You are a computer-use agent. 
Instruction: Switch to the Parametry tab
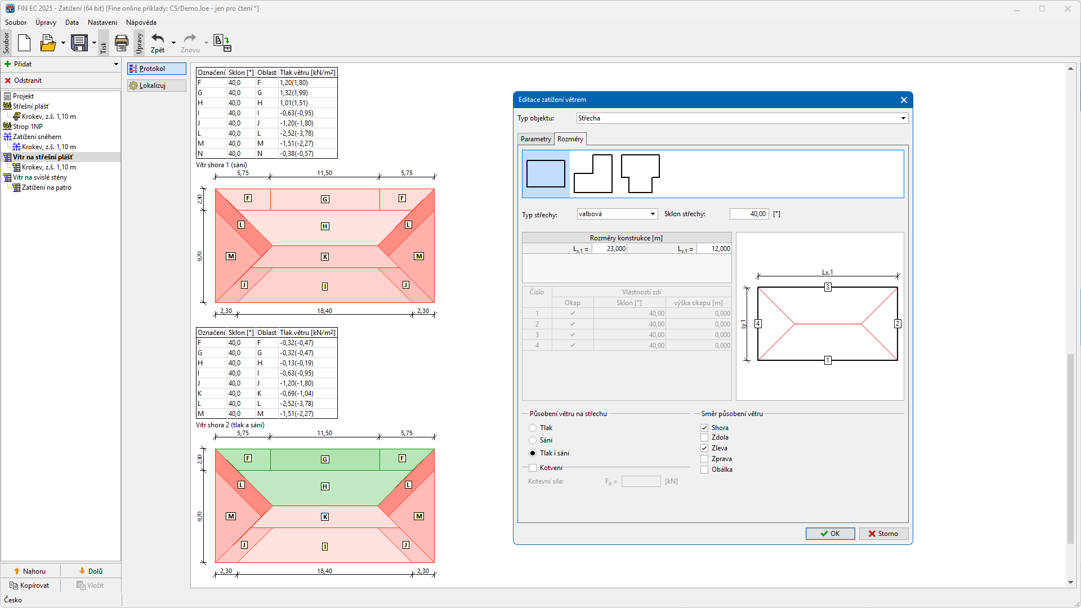click(x=535, y=139)
